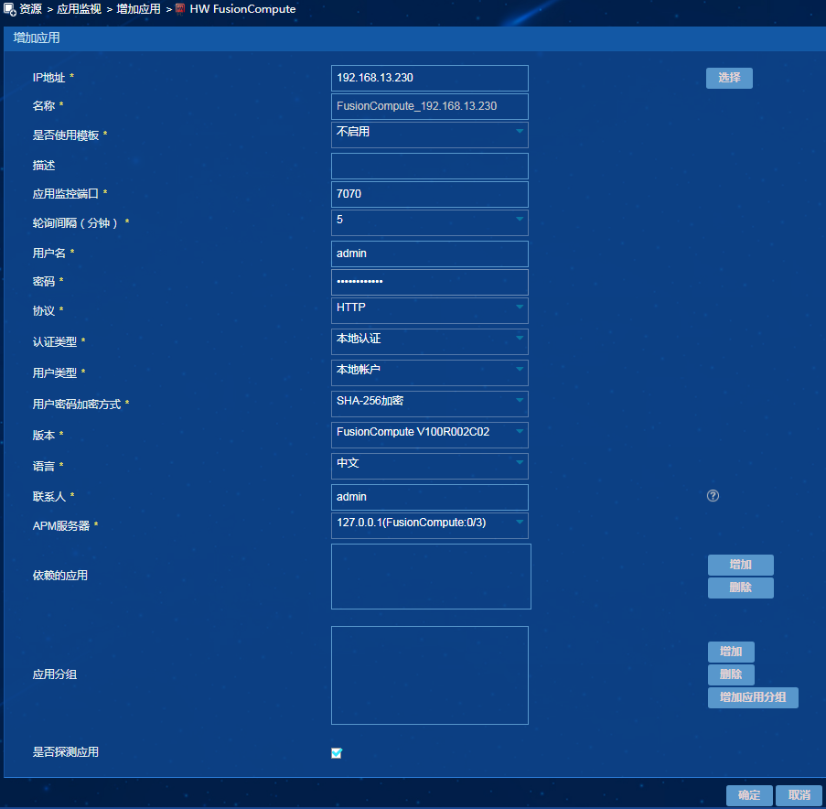826x809 pixels.
Task: Click the resource icon in breadcrumb
Action: tap(9, 9)
